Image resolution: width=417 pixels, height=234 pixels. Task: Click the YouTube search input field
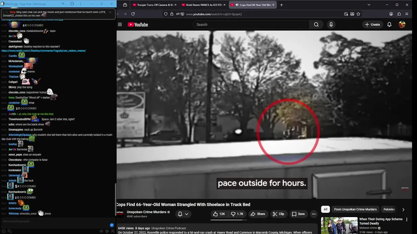coord(251,25)
